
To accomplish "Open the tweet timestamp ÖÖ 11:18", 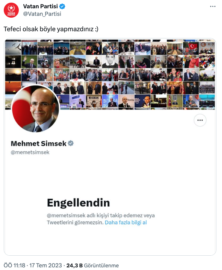I will tap(14, 265).
